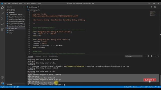The image size is (161, 90).
Task: Select terminal from '2: Python' dropdown
Action: 134,56
